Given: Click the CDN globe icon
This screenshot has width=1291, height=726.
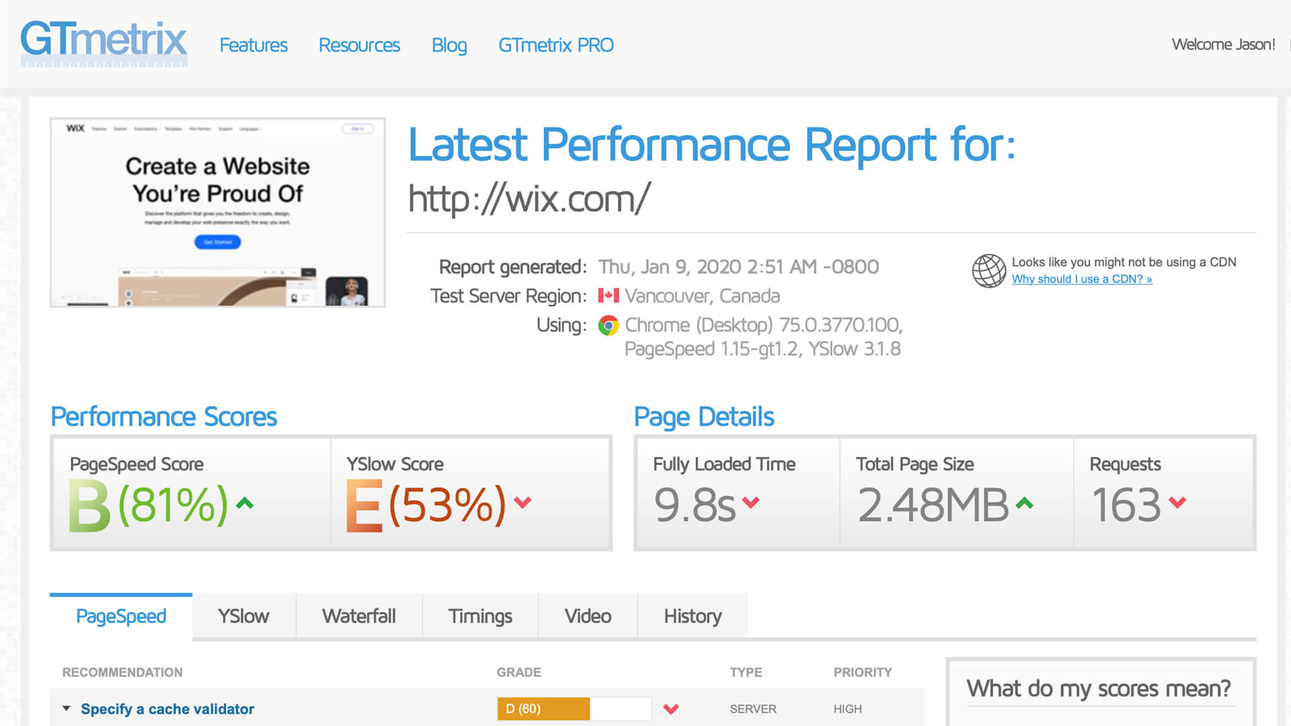Looking at the screenshot, I should pos(989,271).
